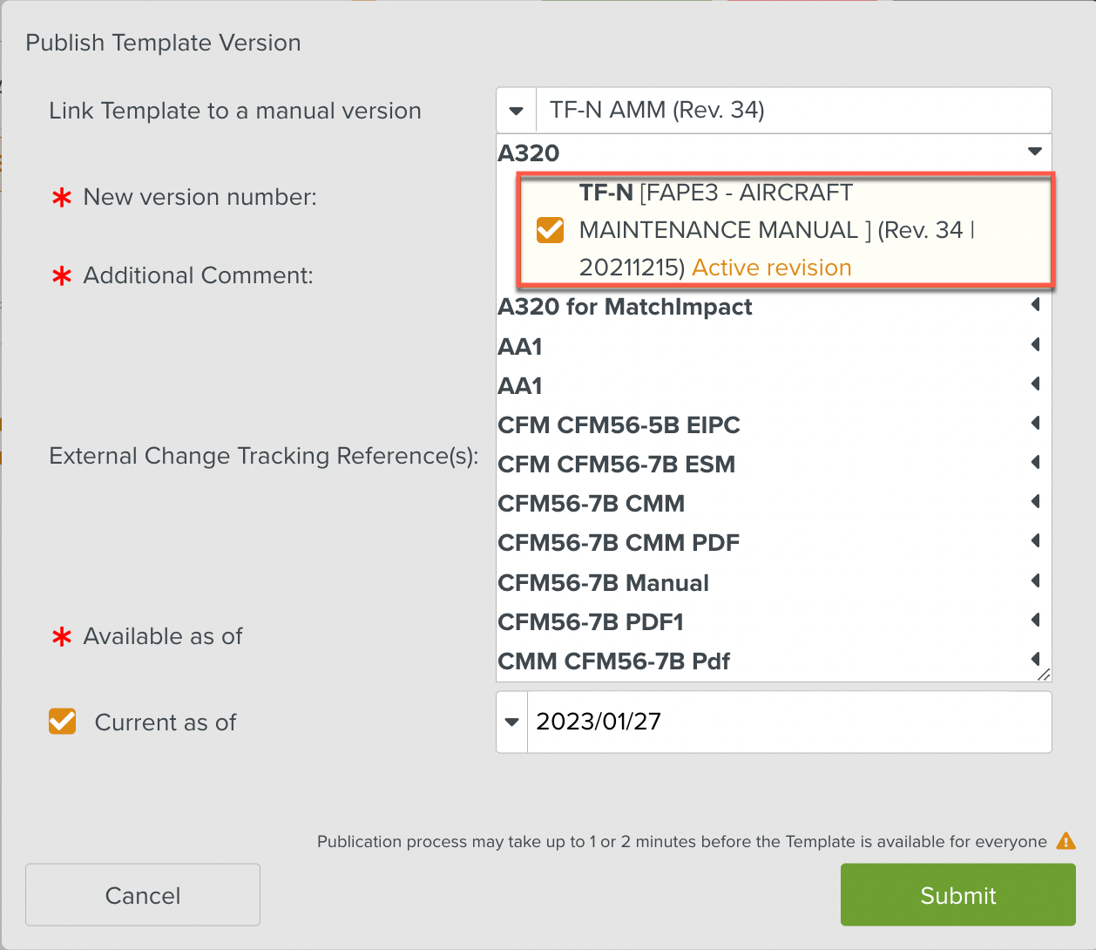The image size is (1096, 950).
Task: Select the CFM CFM56-7B ESM item
Action: pyautogui.click(x=616, y=464)
